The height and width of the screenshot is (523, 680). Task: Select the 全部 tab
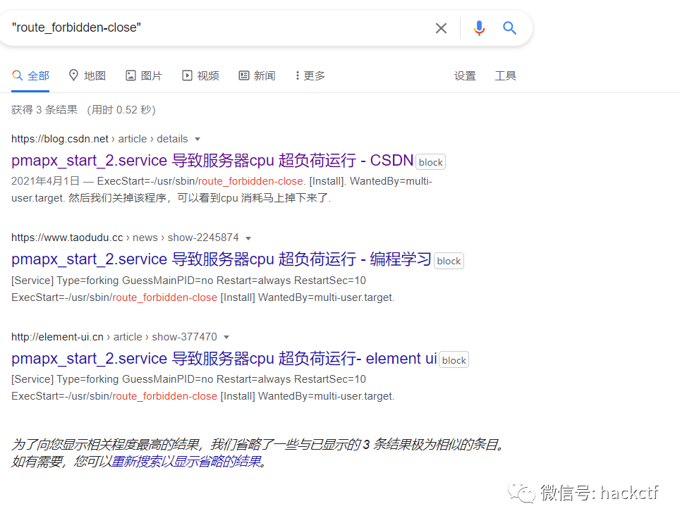[30, 76]
